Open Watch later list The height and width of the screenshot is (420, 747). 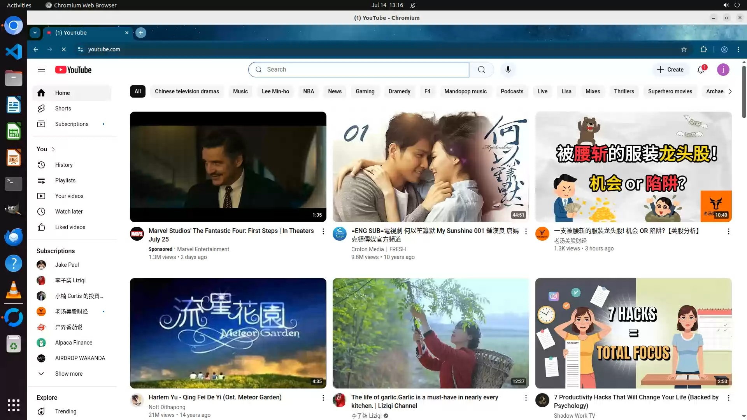(x=69, y=212)
